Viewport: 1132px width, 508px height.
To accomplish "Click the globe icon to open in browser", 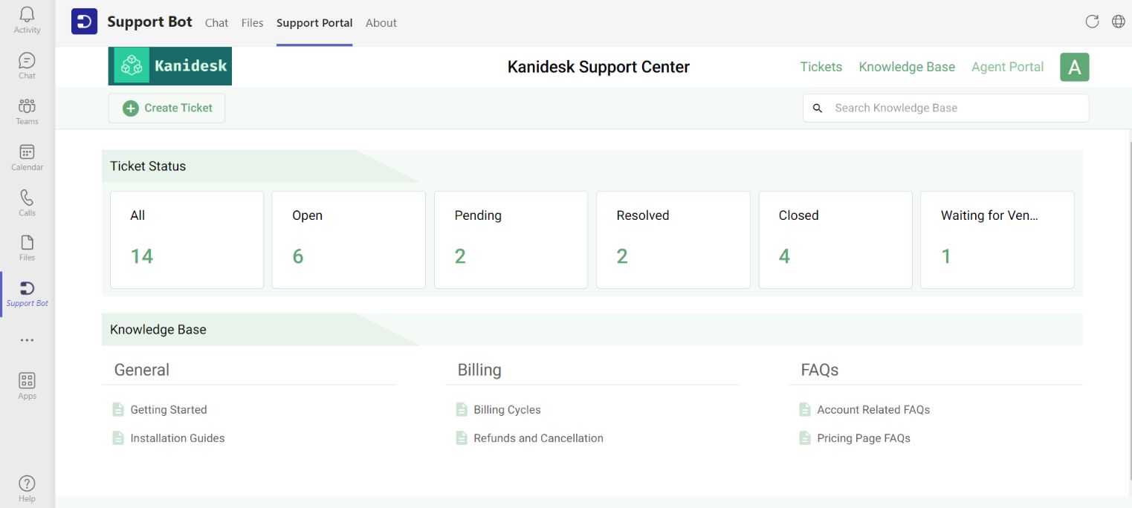I will [x=1119, y=22].
